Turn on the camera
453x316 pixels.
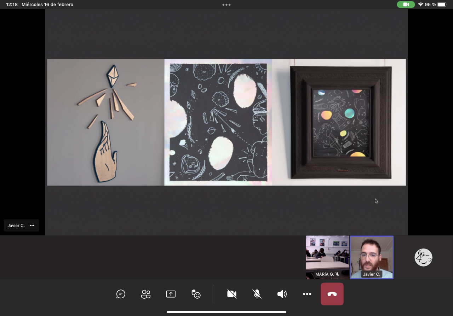pos(232,294)
